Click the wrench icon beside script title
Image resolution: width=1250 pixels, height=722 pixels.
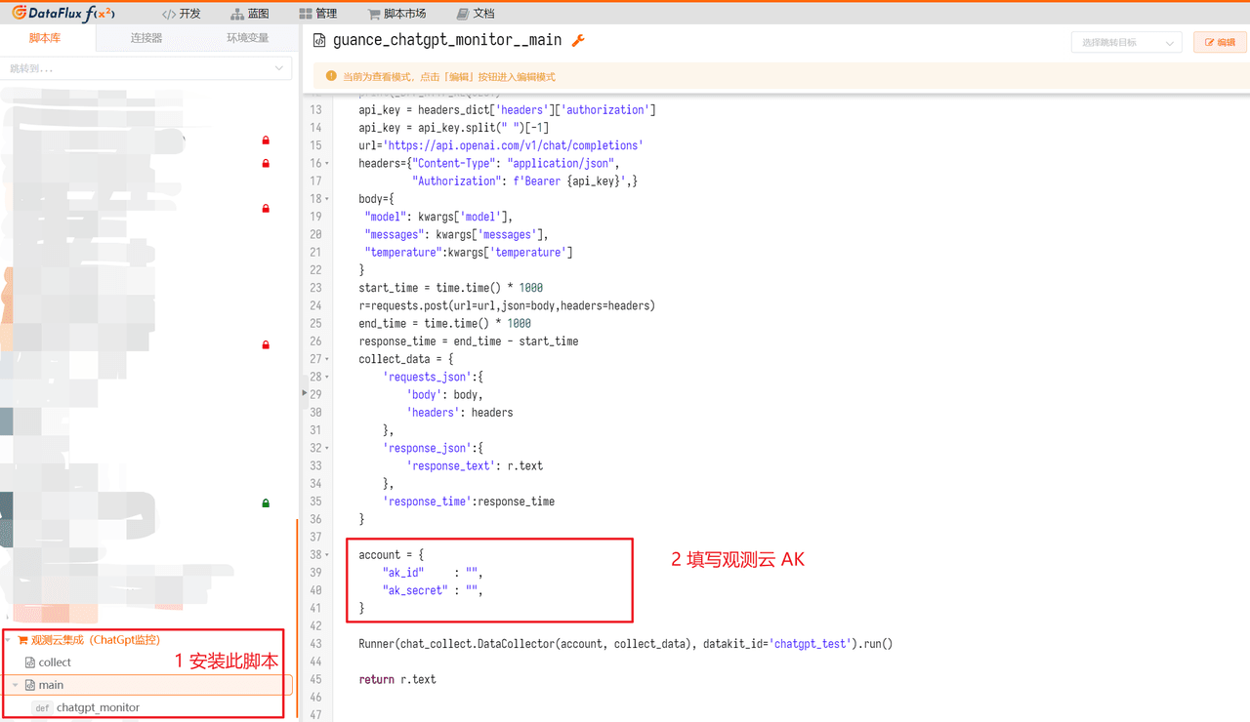pos(577,40)
